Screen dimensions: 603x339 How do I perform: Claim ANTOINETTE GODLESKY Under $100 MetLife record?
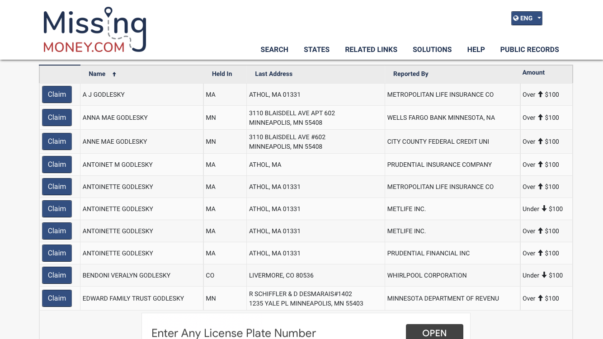click(57, 209)
